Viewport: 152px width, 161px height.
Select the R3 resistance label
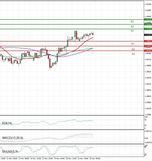[x=132, y=22]
